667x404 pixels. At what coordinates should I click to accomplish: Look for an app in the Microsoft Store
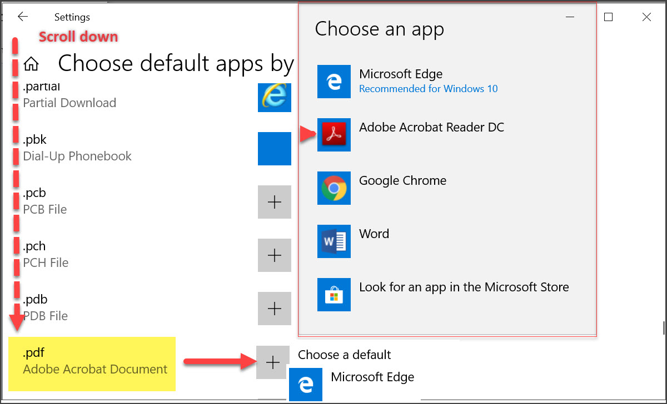(x=464, y=287)
